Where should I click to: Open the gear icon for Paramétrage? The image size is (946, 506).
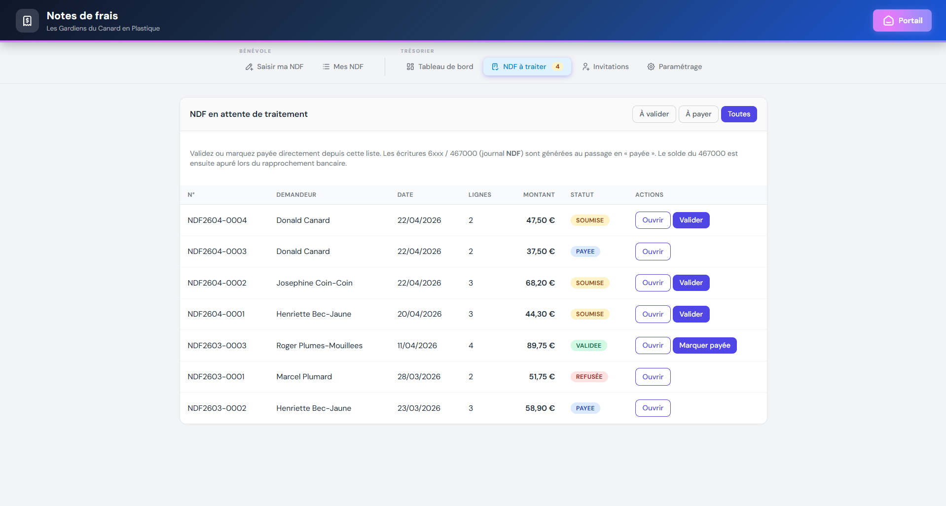coord(651,67)
